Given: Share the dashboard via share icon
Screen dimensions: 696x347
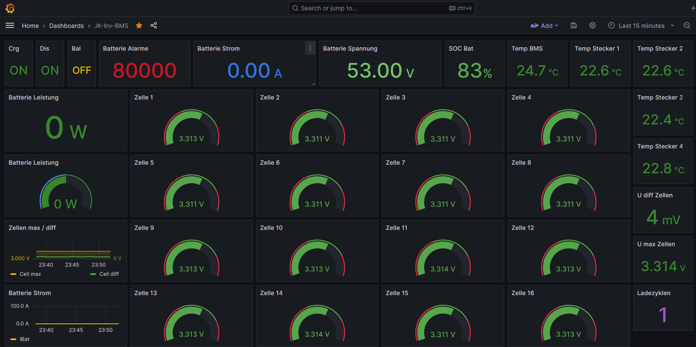Looking at the screenshot, I should 154,26.
